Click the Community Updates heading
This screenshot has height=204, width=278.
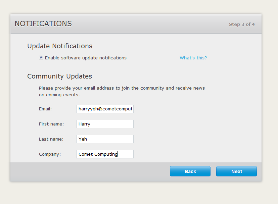59,76
